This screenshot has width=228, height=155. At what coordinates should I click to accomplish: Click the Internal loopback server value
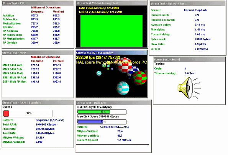[195, 10]
